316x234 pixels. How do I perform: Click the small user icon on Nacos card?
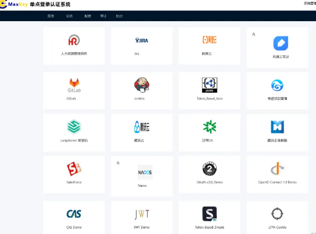click(118, 163)
